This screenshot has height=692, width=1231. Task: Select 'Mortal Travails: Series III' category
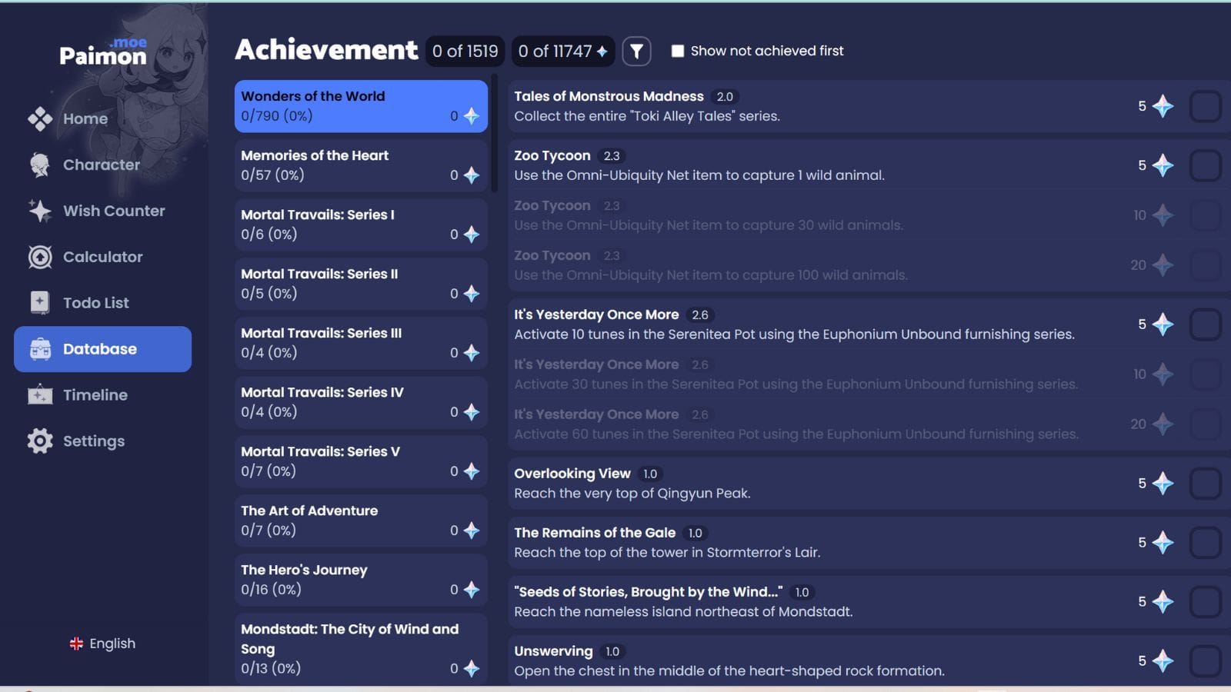(x=360, y=343)
